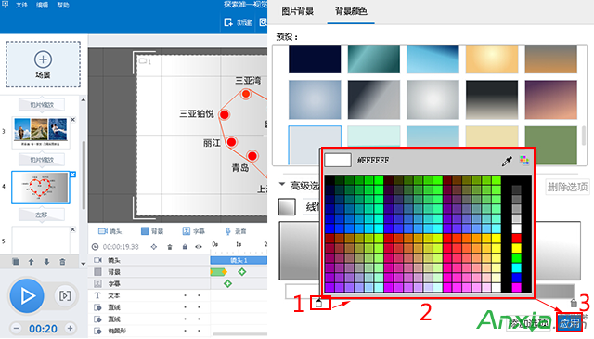Click the 新建 toolbar button
The image size is (594, 339).
238,22
